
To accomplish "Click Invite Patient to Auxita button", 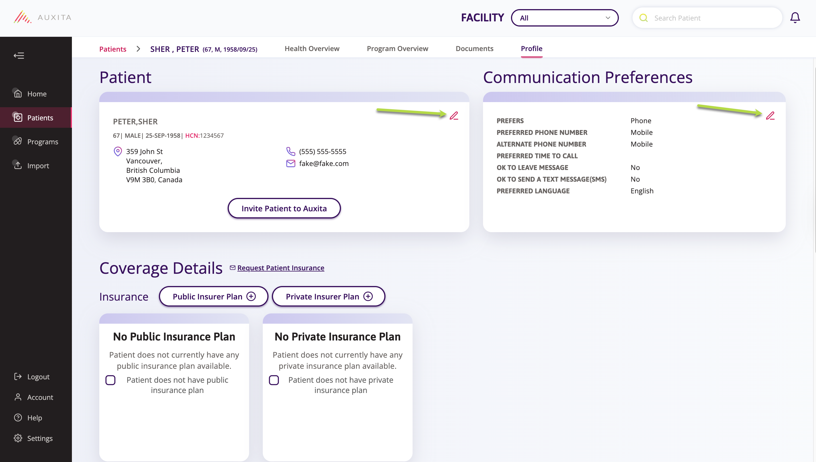I will coord(284,208).
